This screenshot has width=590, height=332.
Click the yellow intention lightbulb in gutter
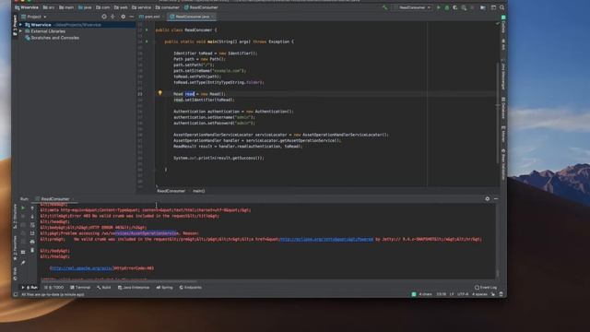[159, 93]
